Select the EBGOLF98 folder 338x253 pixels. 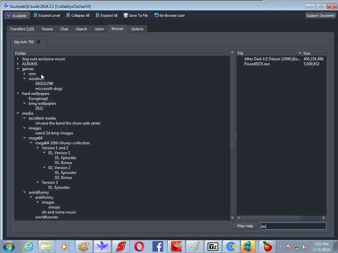point(44,83)
